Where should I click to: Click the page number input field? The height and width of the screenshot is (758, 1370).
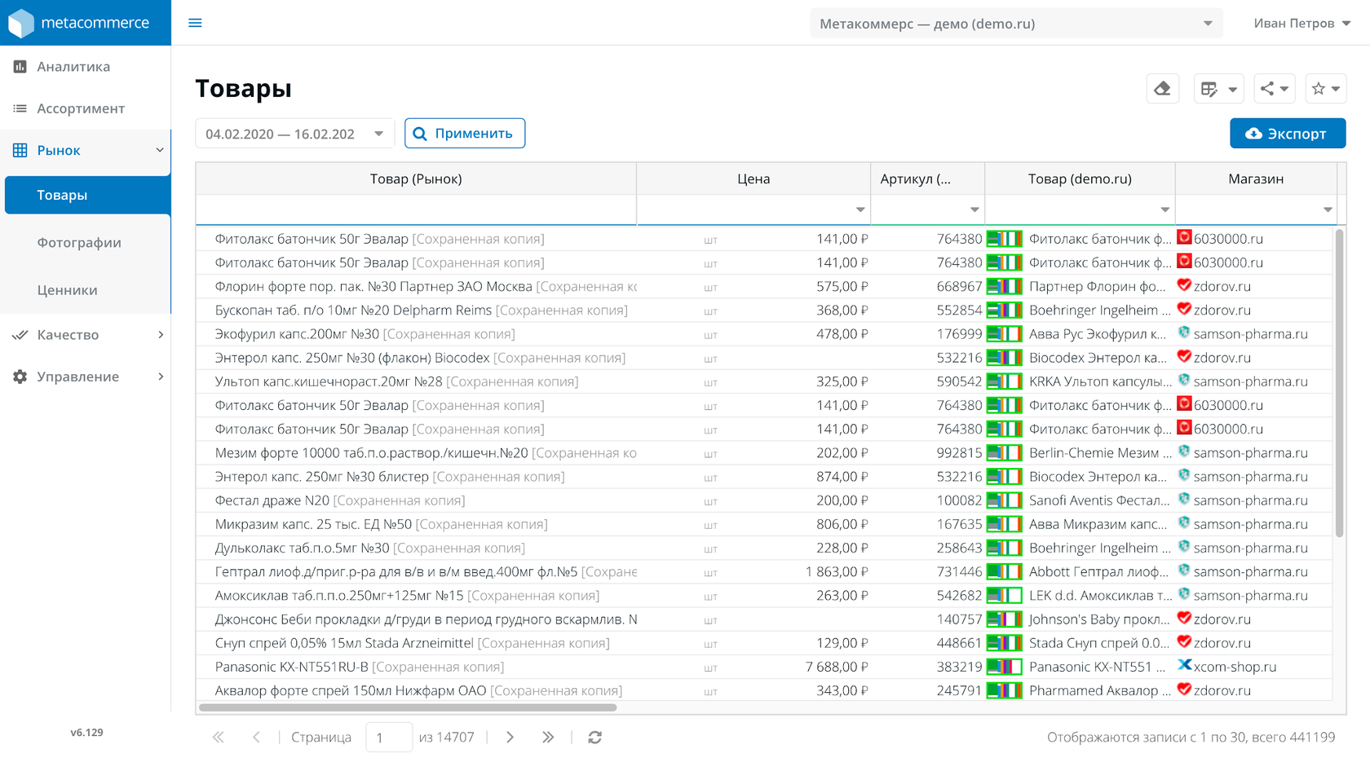tap(388, 737)
